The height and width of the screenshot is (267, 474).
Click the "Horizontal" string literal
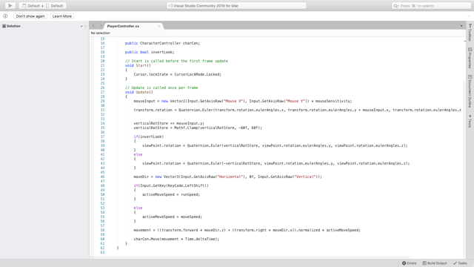(x=230, y=177)
